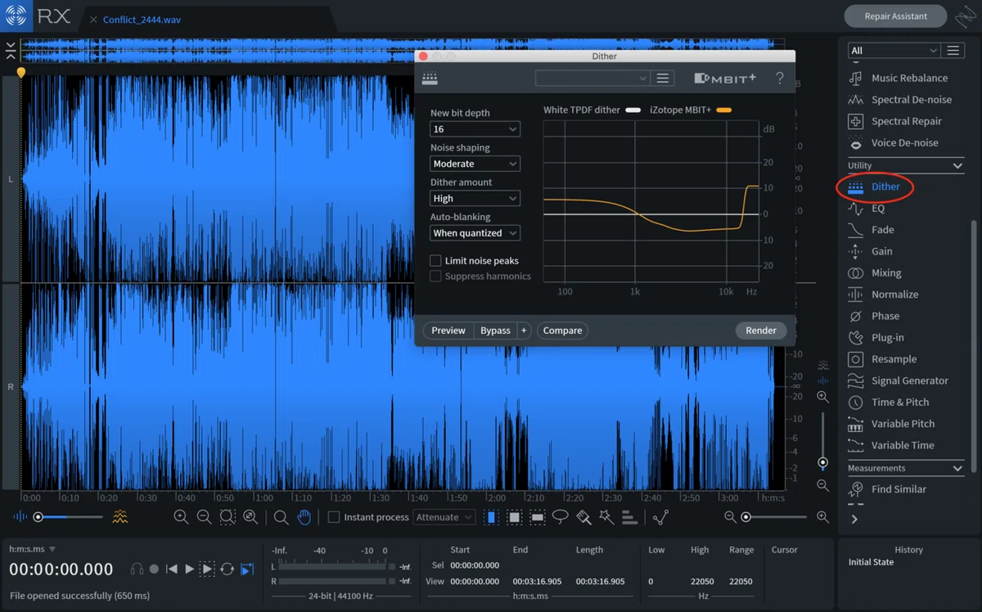
Task: Adjust the horizontal zoom slider
Action: (x=746, y=517)
